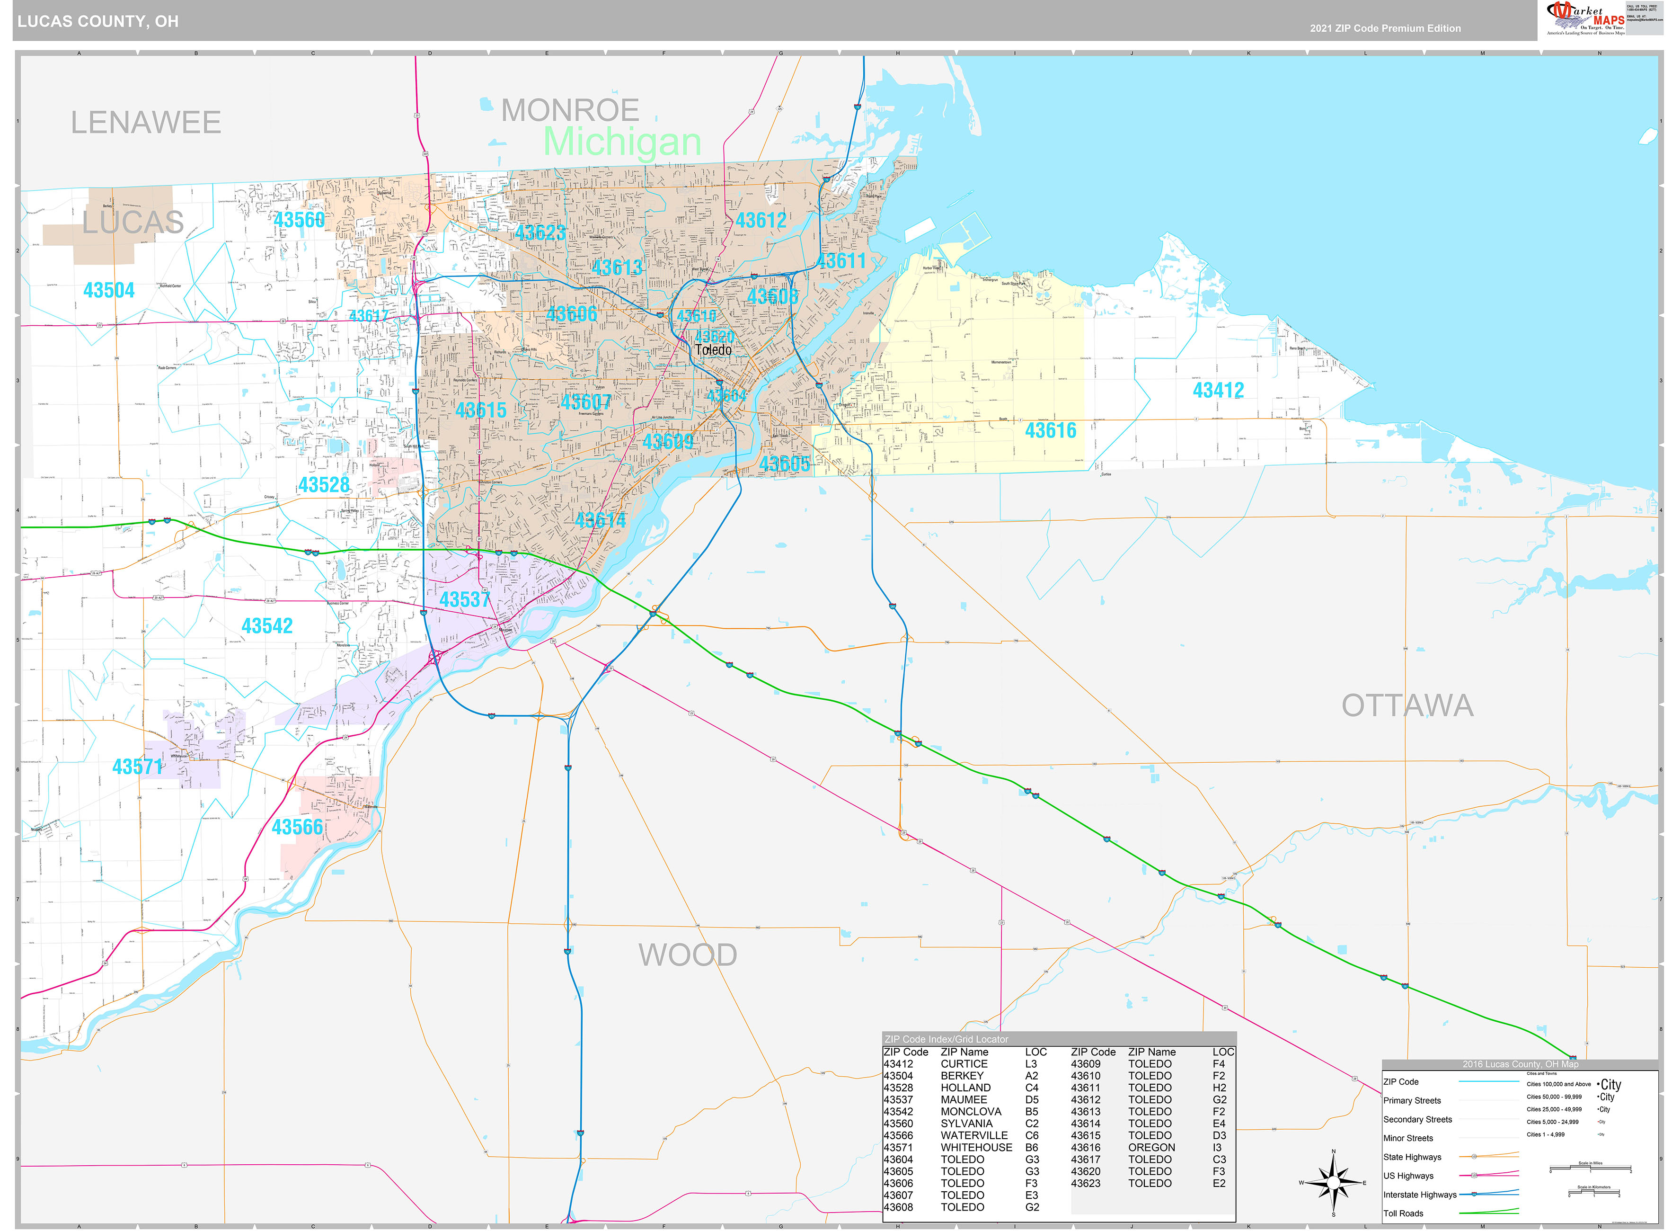Click the 43537 ZIP label on the map

pyautogui.click(x=465, y=599)
